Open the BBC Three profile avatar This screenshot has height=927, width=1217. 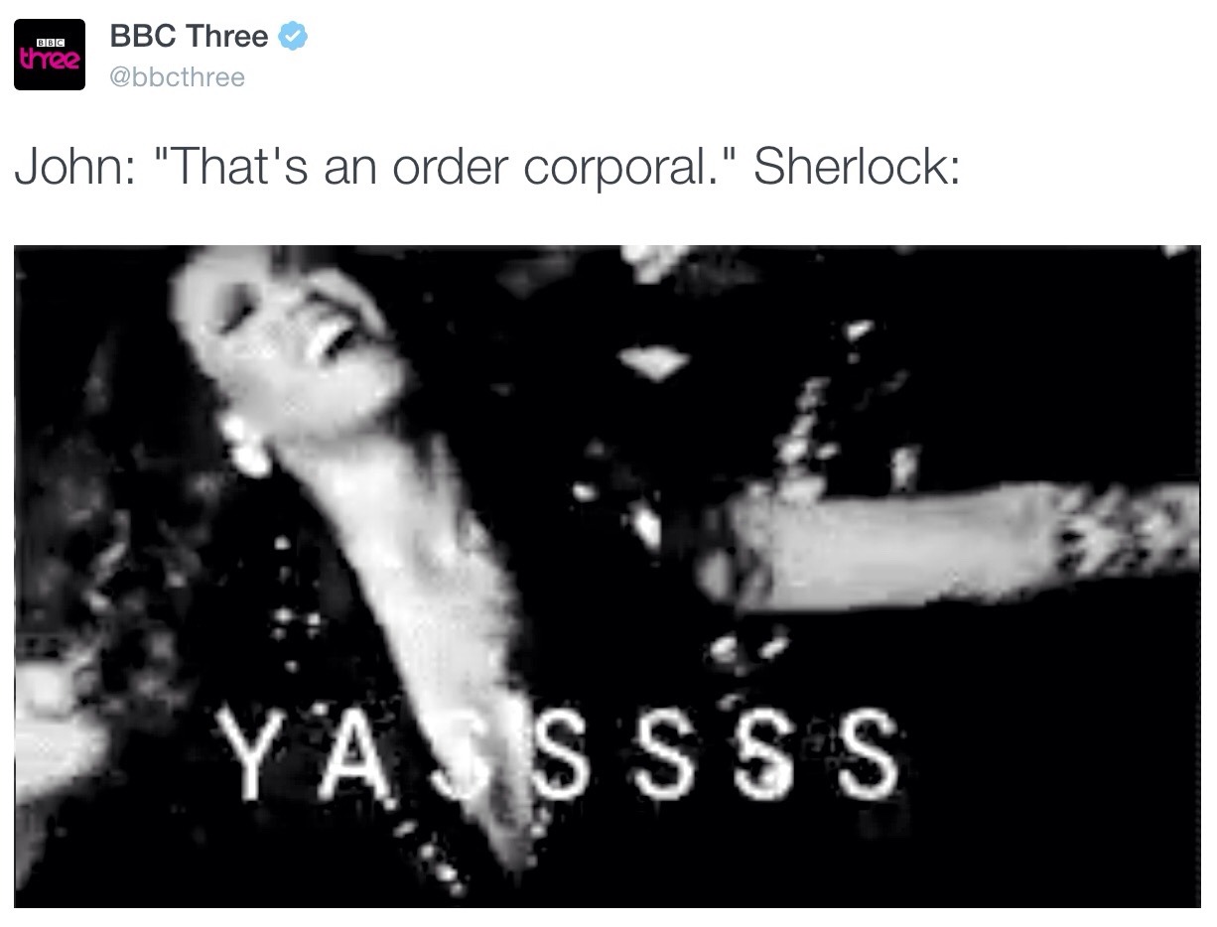(50, 55)
